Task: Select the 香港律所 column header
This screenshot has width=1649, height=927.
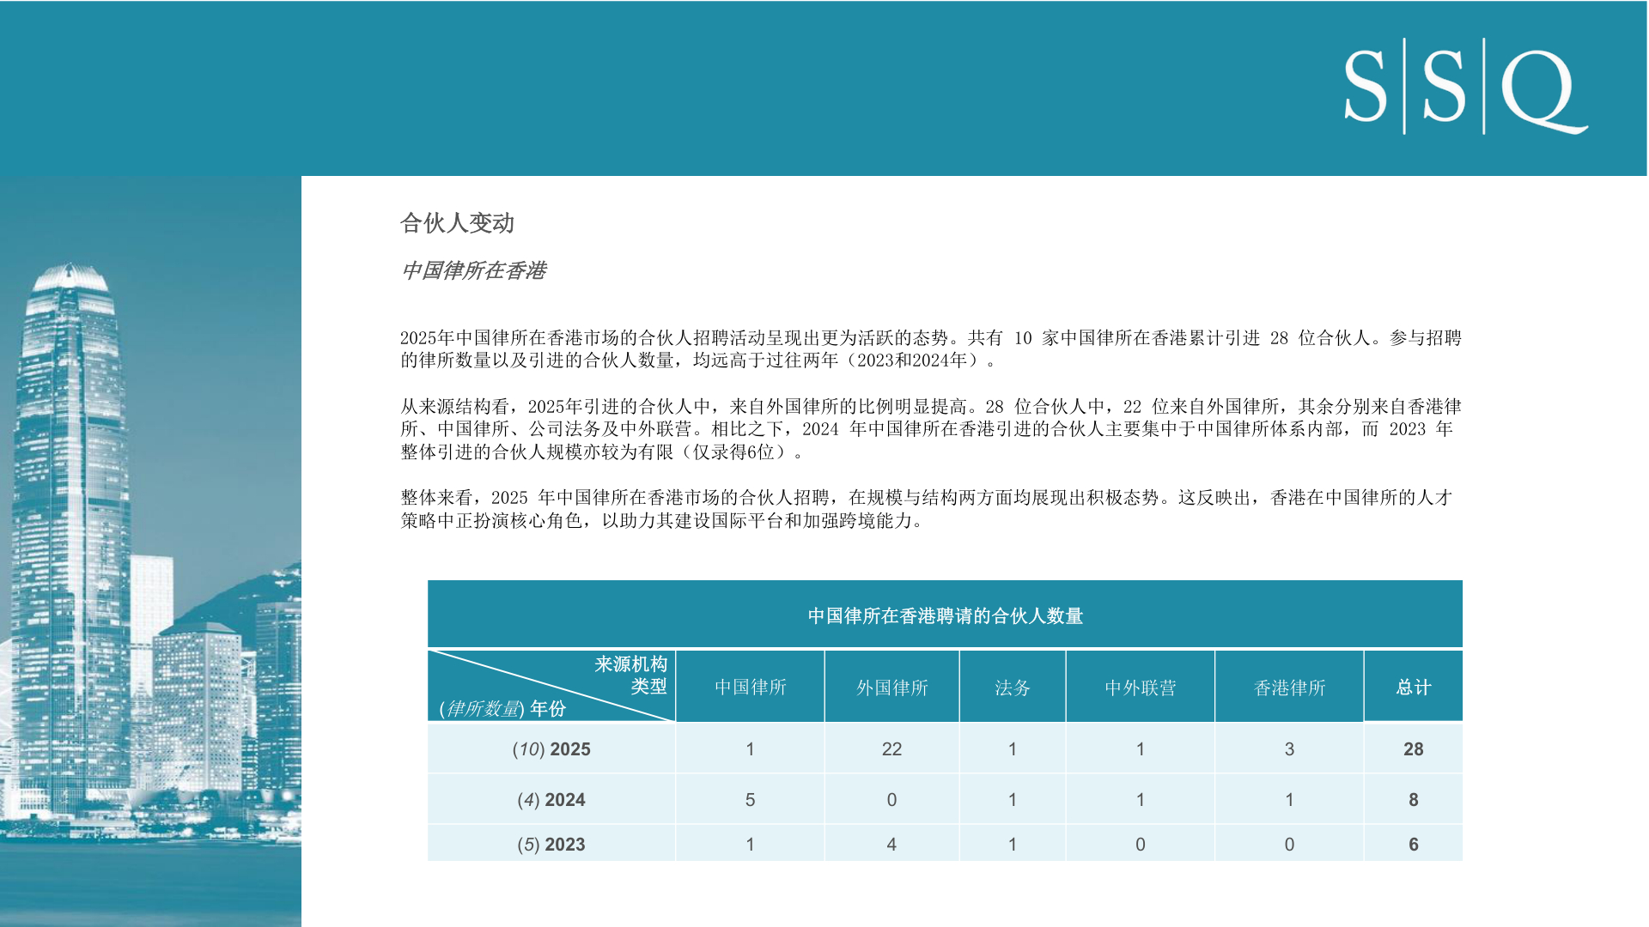Action: [x=1289, y=688]
